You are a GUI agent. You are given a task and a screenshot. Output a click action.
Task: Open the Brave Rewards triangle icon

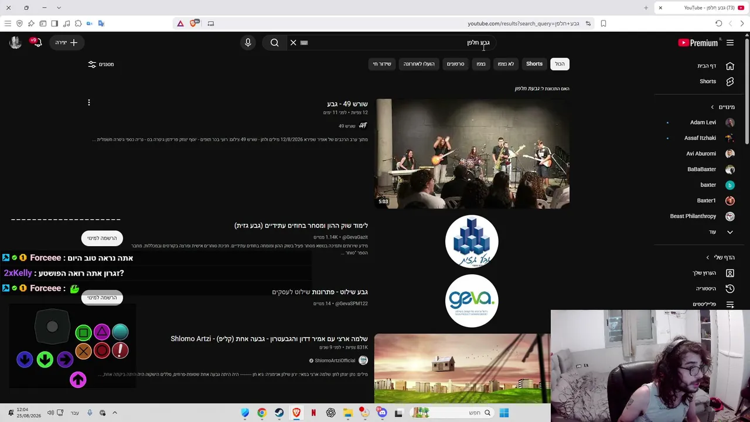point(180,23)
